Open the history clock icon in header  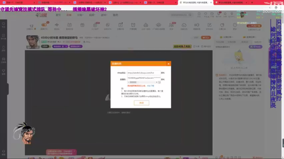point(199,14)
